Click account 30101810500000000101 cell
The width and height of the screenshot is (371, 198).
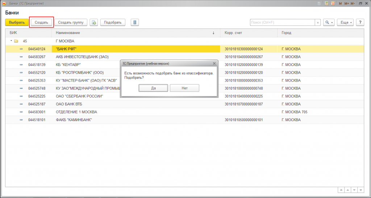244,120
